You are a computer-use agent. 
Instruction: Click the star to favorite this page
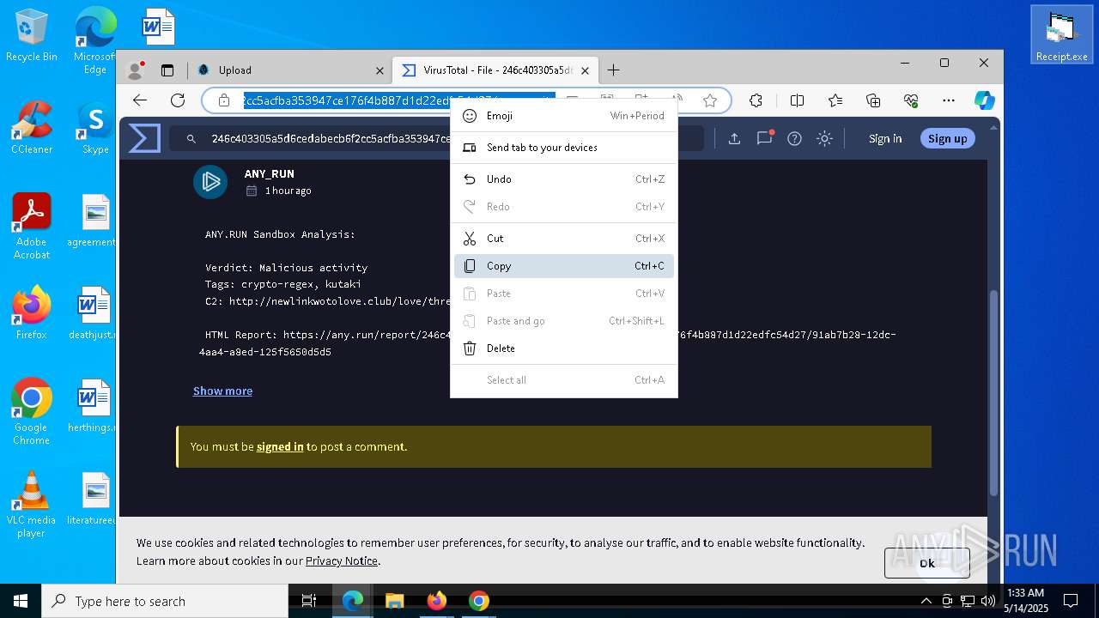coord(710,100)
